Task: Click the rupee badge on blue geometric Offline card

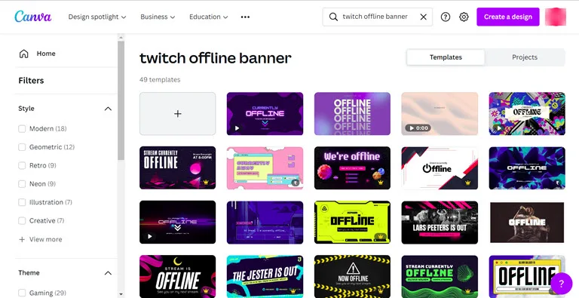Action: coord(557,183)
